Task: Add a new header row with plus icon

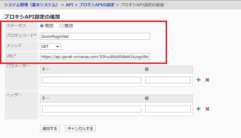Action: (199, 109)
